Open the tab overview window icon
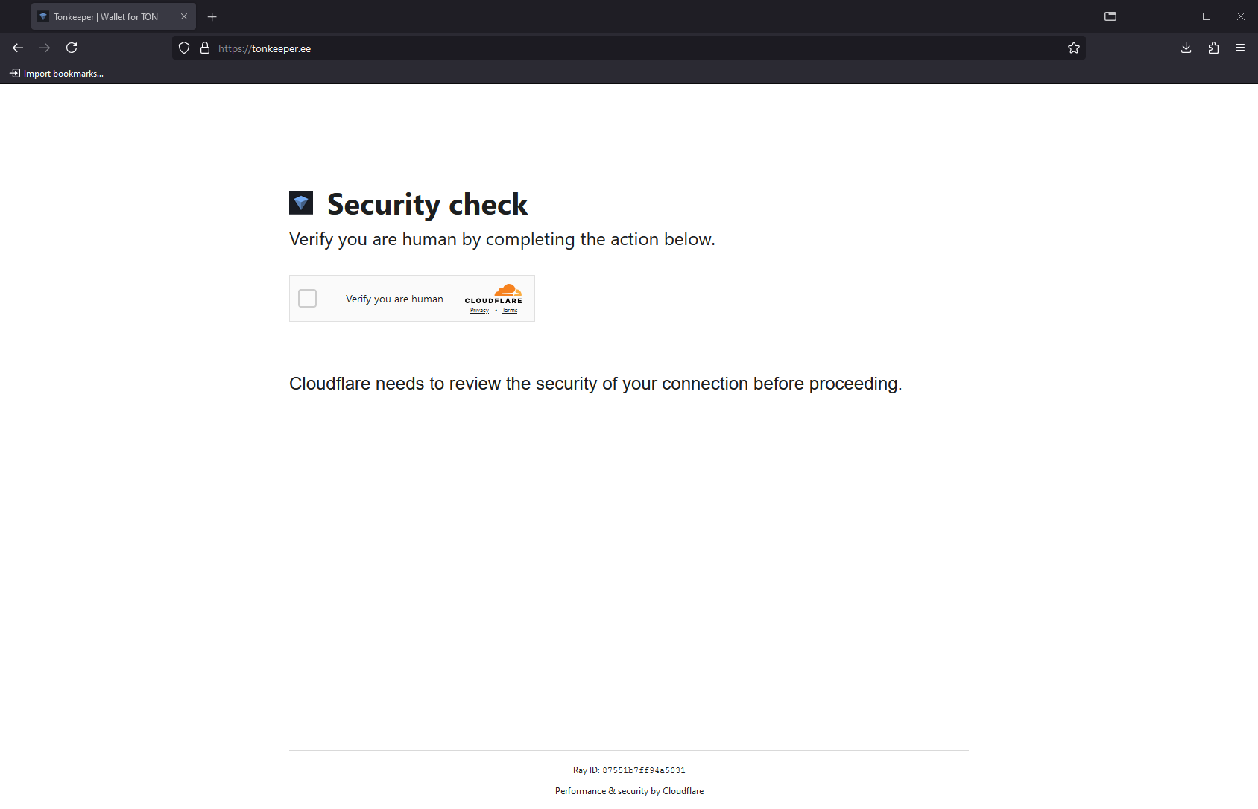1258x809 pixels. coord(1110,16)
